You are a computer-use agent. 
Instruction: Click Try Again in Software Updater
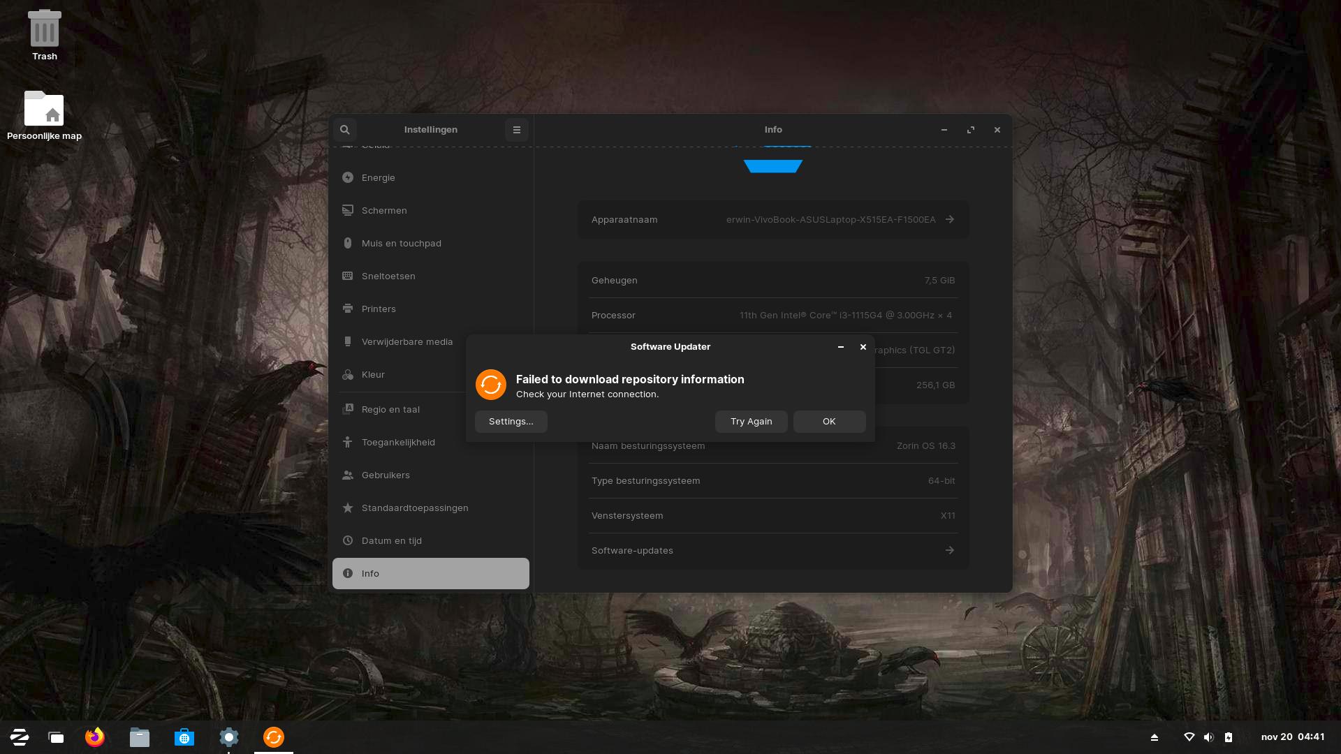tap(752, 422)
